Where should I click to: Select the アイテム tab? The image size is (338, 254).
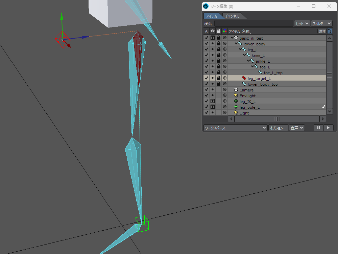pyautogui.click(x=212, y=16)
